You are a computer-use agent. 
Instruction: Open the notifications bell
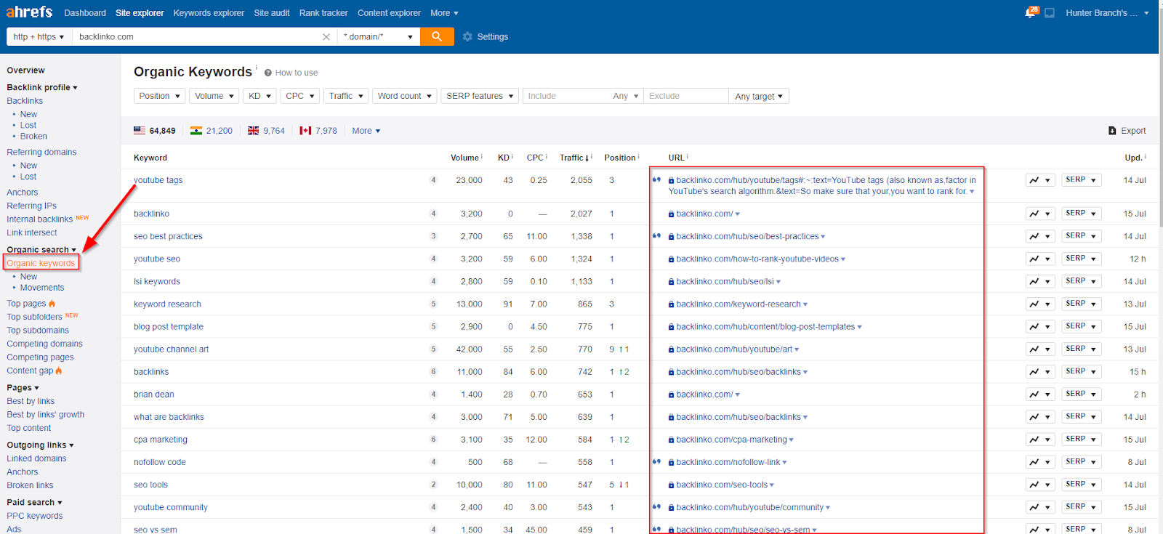click(1030, 12)
